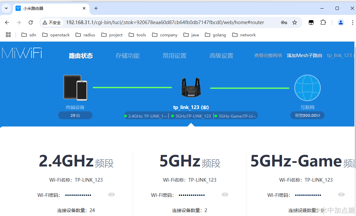Click the 5GHz-Game Wi-Fi名称 TP-LINK_123 text
Viewport: 356px width, 216px height.
(x=306, y=180)
